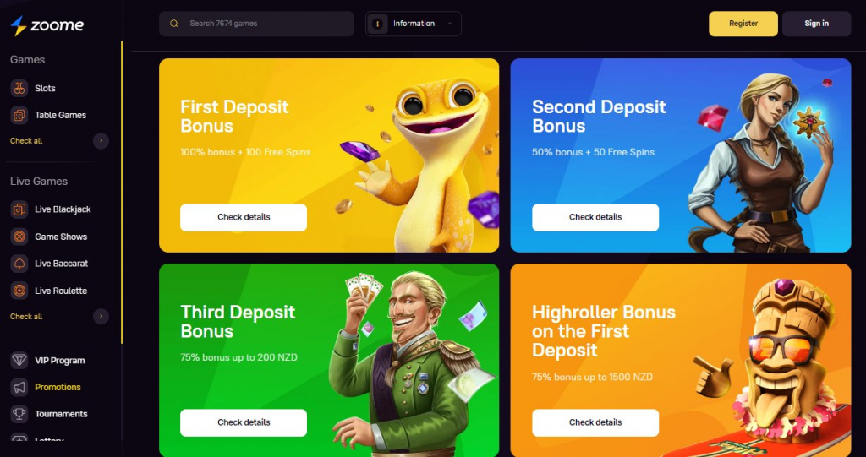Image resolution: width=866 pixels, height=457 pixels.
Task: Click the Live Roulette icon
Action: [x=19, y=291]
